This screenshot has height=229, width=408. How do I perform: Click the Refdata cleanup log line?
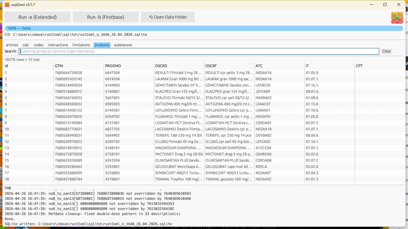[92, 214]
